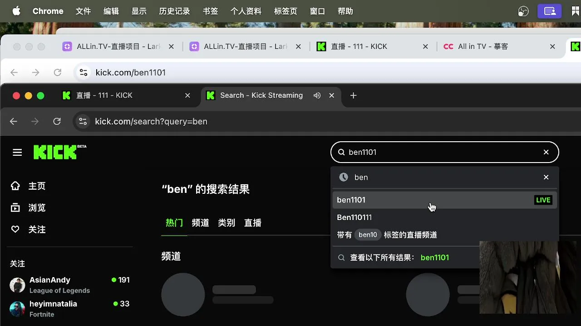Open the 编辑 menu in menu bar
This screenshot has width=581, height=326.
[x=111, y=11]
